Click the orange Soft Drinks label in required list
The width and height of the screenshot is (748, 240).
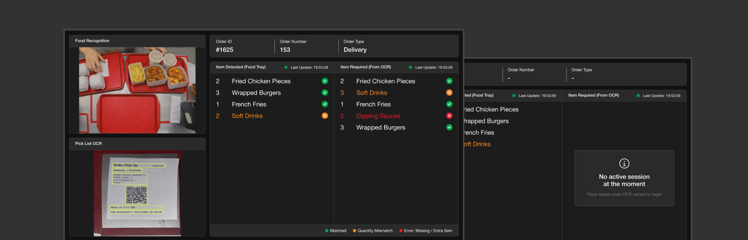pos(371,93)
